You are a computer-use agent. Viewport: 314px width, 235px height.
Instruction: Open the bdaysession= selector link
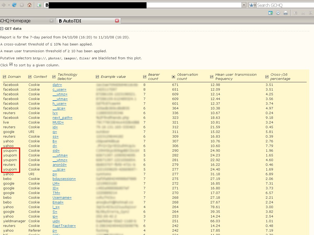[x=64, y=179]
